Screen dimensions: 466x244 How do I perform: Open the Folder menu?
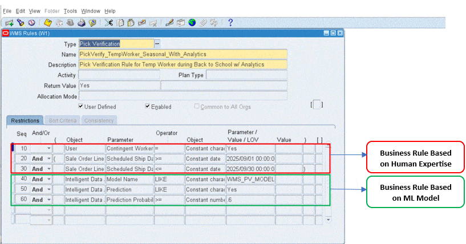pyautogui.click(x=52, y=11)
